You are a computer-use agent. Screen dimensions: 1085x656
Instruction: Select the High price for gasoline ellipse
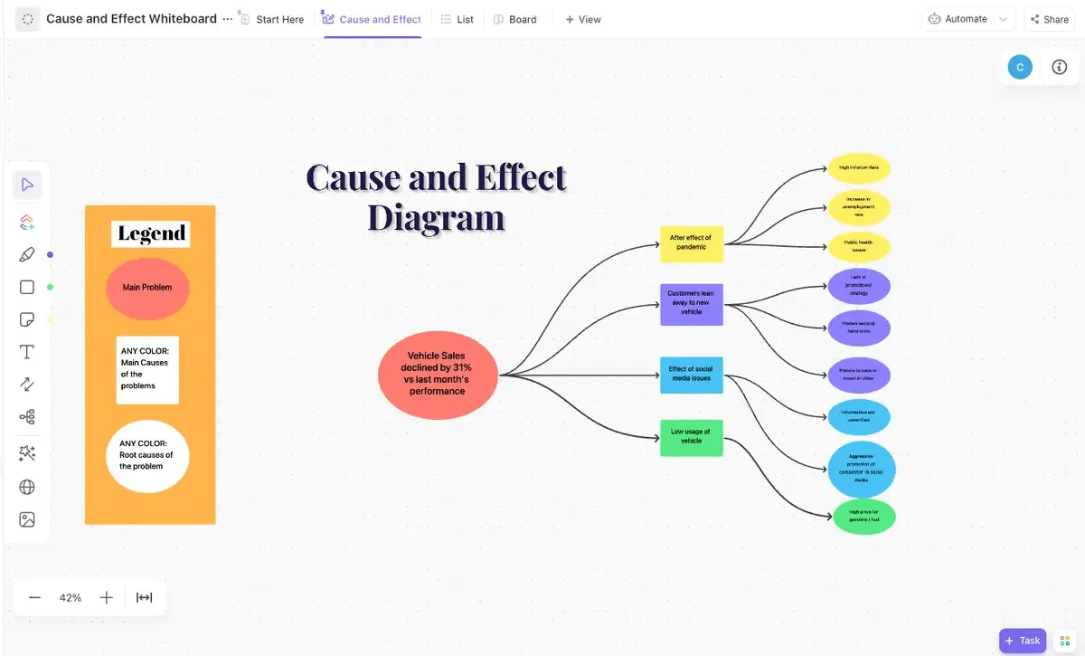click(x=864, y=517)
